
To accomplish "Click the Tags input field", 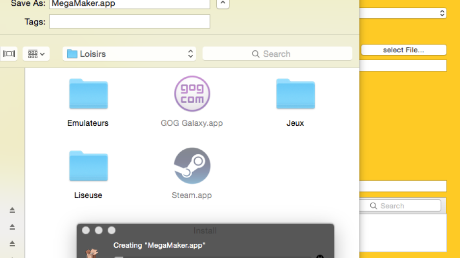I will coord(129,22).
